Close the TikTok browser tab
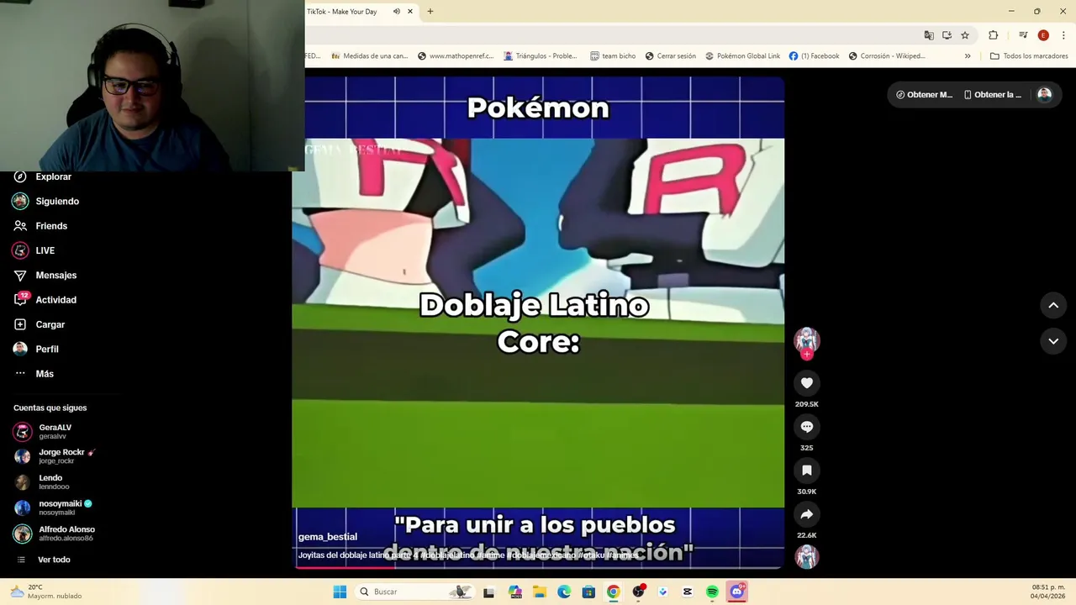The image size is (1076, 605). pyautogui.click(x=410, y=12)
